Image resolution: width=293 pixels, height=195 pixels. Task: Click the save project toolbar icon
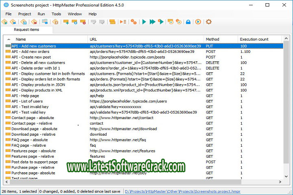pyautogui.click(x=24, y=22)
